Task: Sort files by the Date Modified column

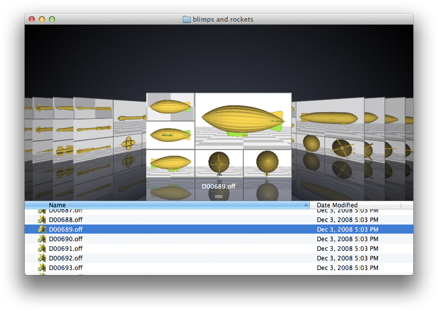Action: [337, 205]
